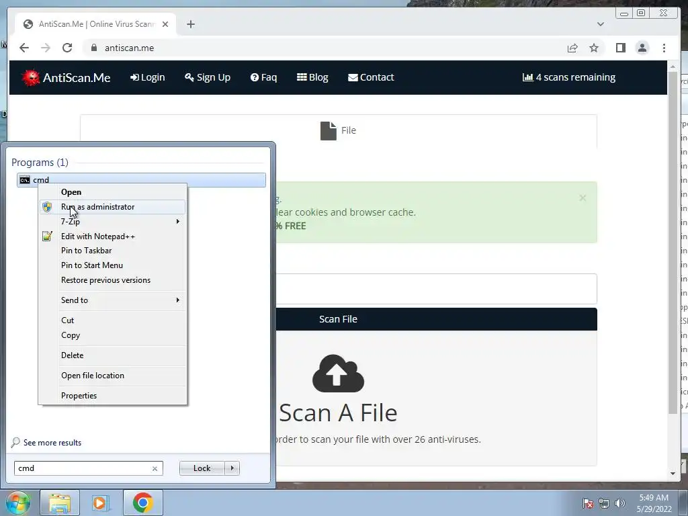Open the Contact page
Screen dimensions: 688x516
point(371,77)
